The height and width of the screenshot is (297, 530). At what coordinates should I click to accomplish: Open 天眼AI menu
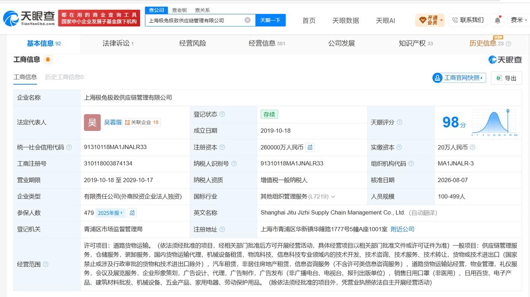click(x=385, y=20)
